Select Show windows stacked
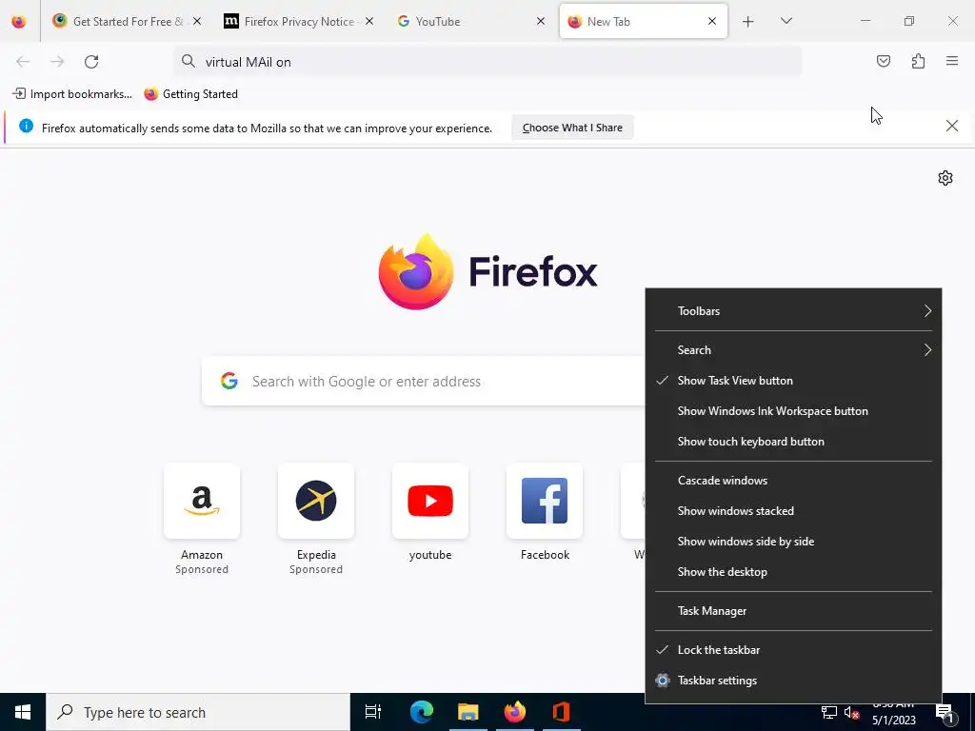The image size is (975, 731). [x=793, y=511]
